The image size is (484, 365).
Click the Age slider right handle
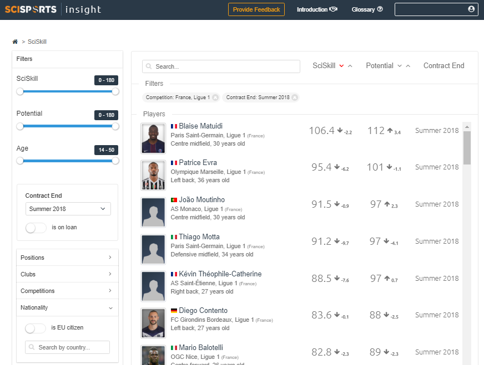click(115, 161)
